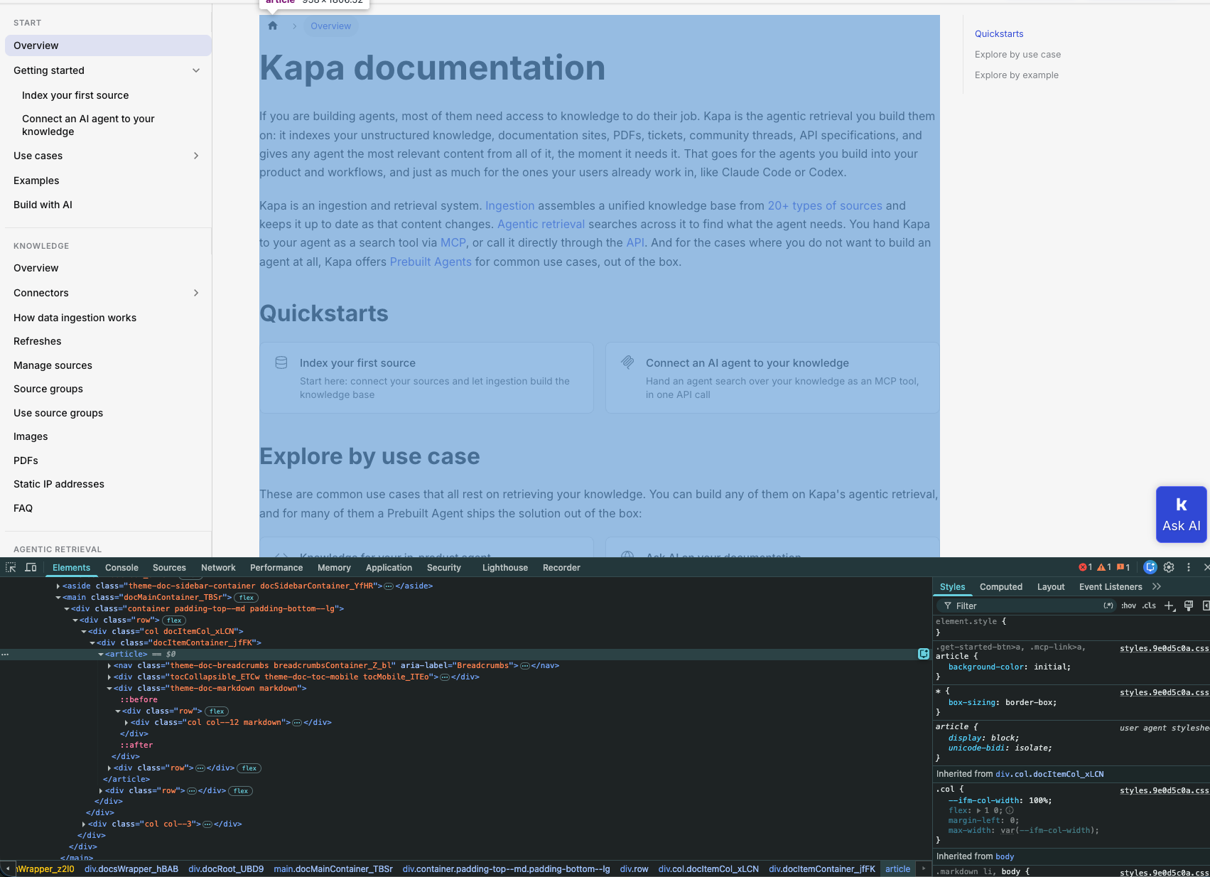Screen dimensions: 1210x877
Task: Open the Agentic retrieval link
Action: point(541,224)
